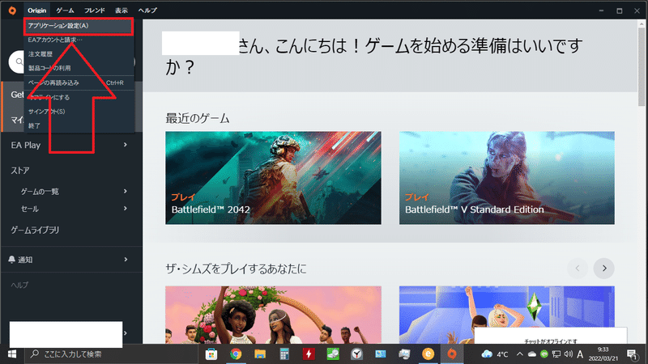Open the Windows notification center icon
The height and width of the screenshot is (364, 648).
(x=632, y=354)
